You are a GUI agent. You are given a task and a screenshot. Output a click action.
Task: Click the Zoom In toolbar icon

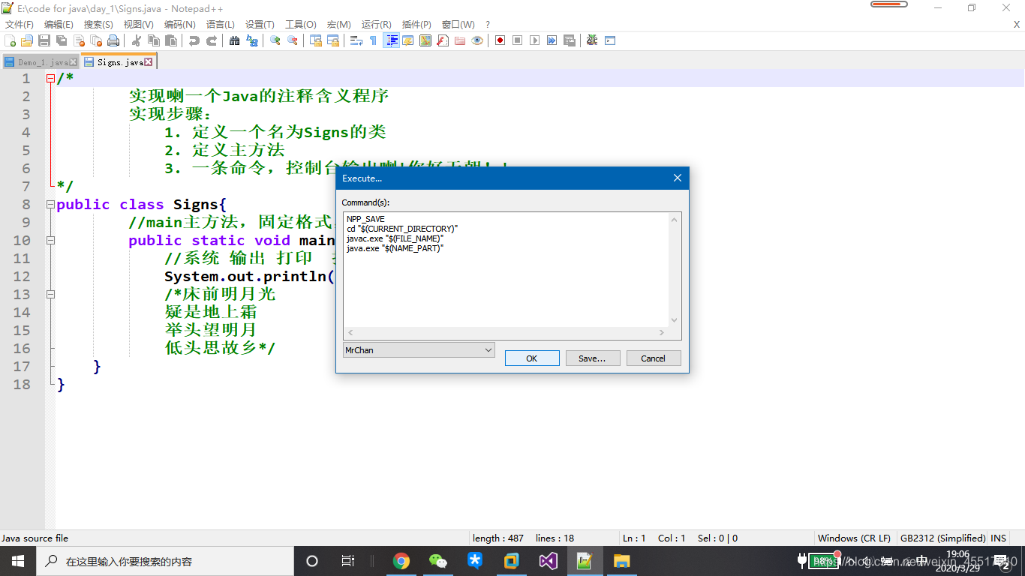coord(275,40)
